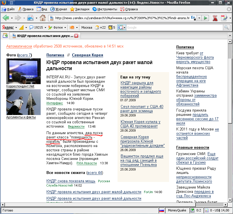The width and height of the screenshot is (233, 214).
Task: Expand the signal bars dropdown arrow
Action: (x=26, y=27)
